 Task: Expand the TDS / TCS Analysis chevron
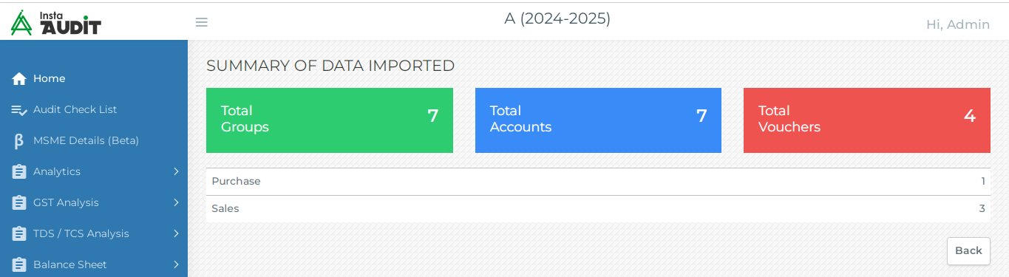tap(177, 233)
